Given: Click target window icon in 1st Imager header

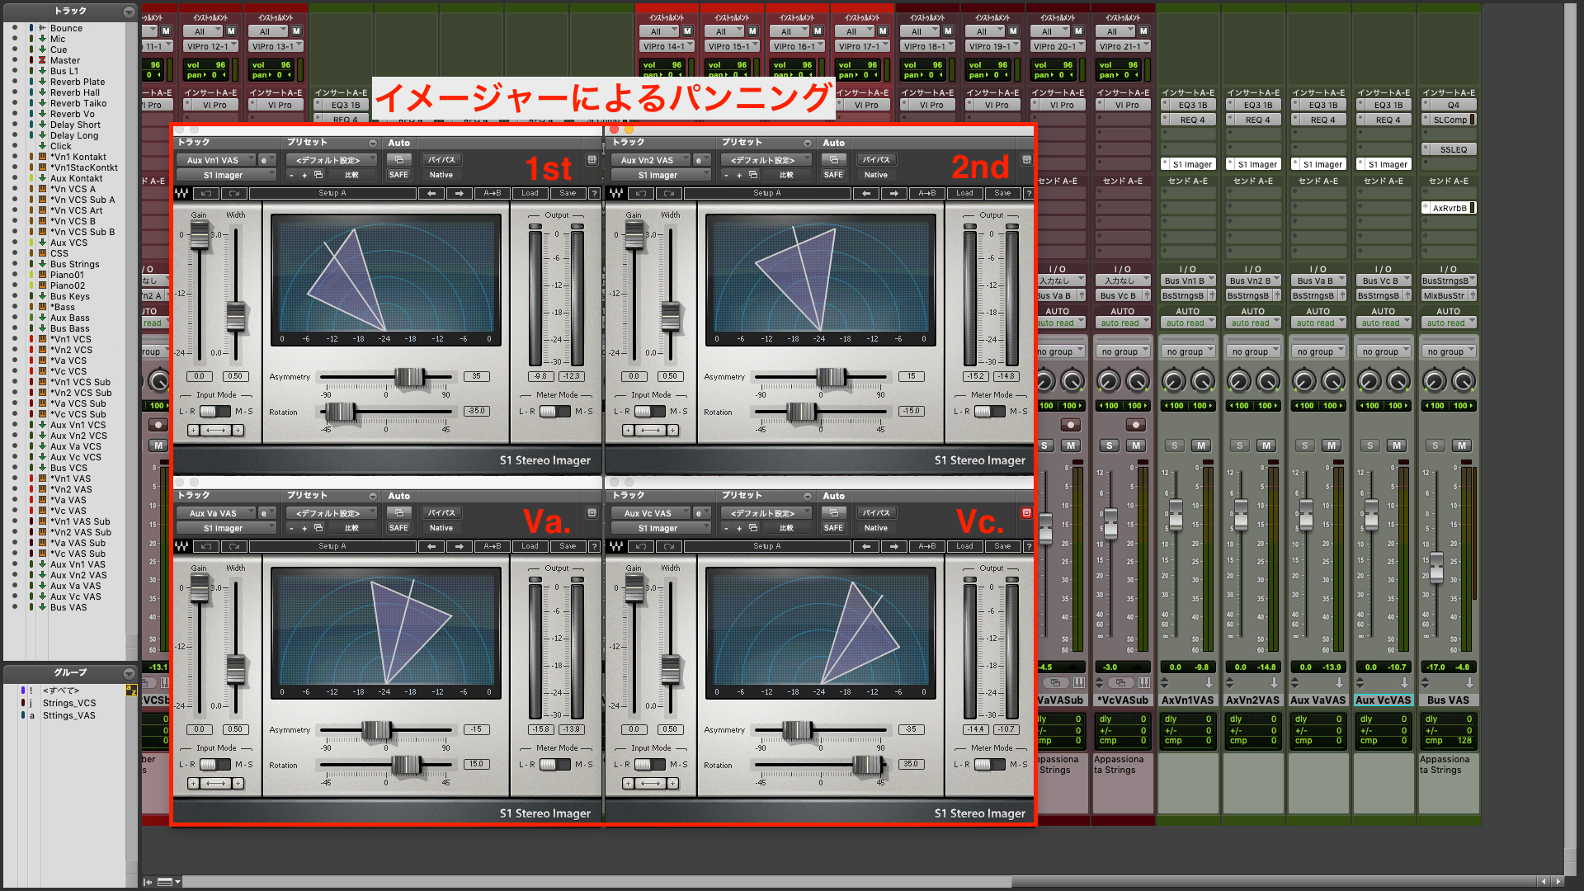Looking at the screenshot, I should pyautogui.click(x=592, y=160).
